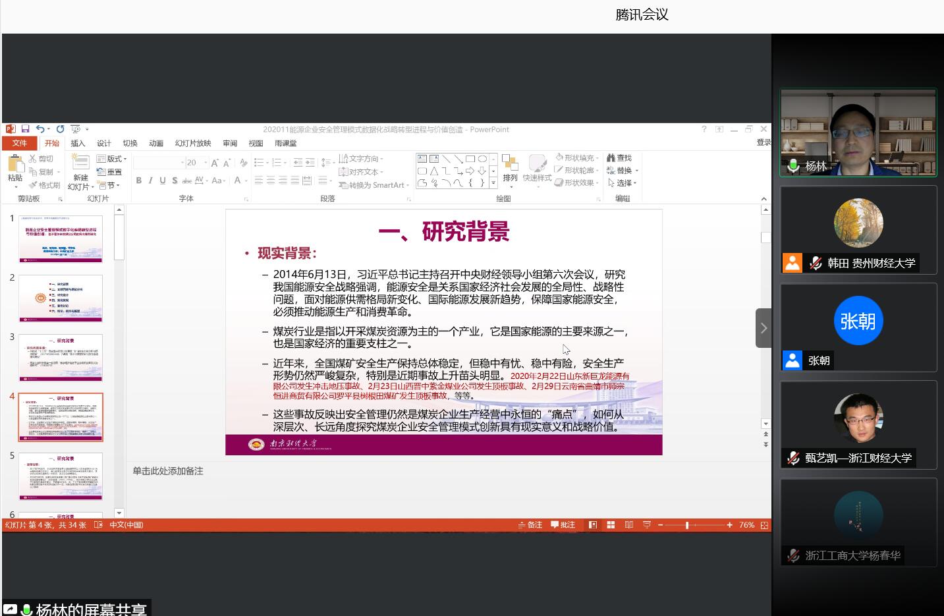Click the zoom slider handle

tap(687, 525)
